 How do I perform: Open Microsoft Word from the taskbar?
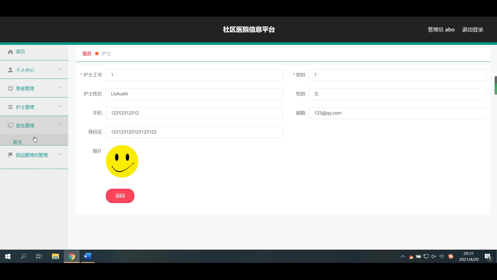point(87,256)
